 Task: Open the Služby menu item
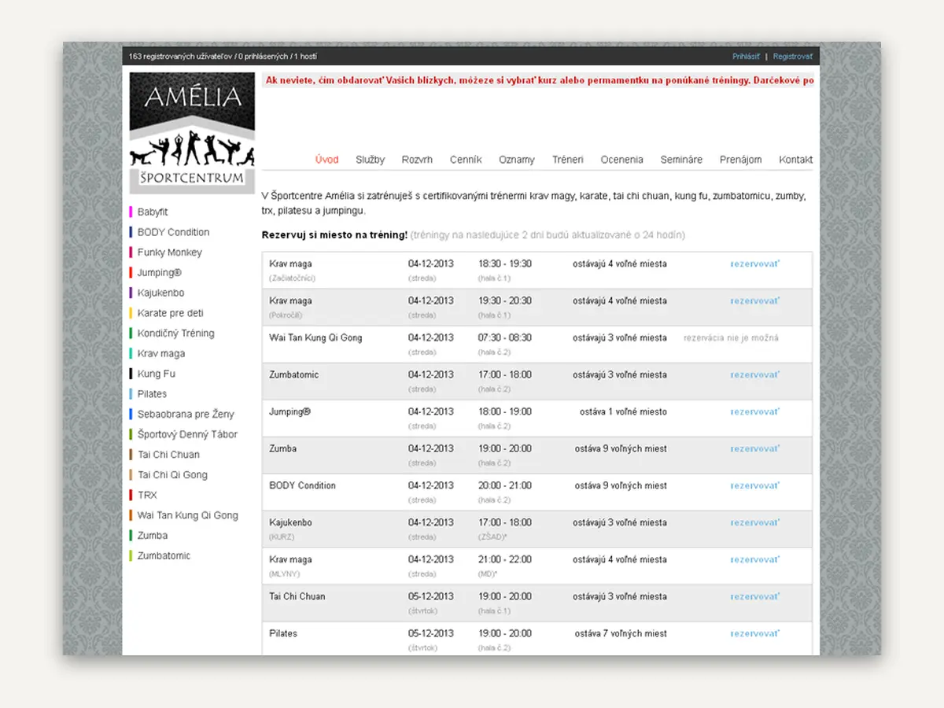point(370,160)
